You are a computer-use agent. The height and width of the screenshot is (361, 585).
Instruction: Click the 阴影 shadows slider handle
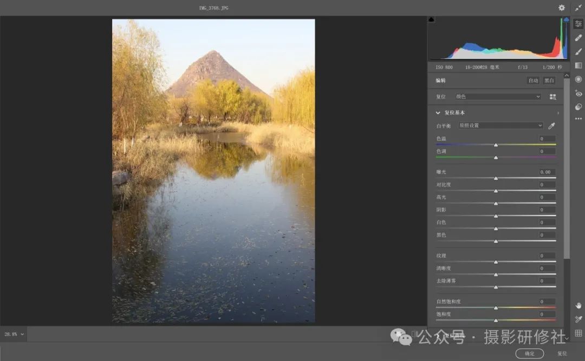tap(496, 216)
